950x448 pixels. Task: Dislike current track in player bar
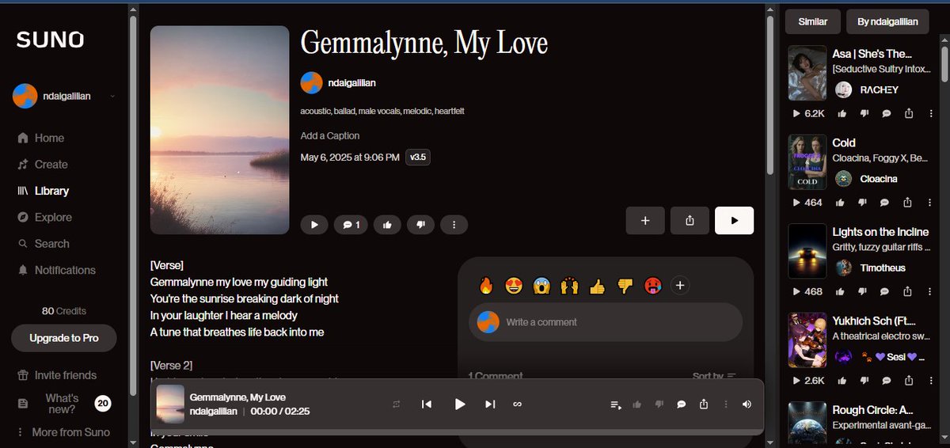[659, 404]
